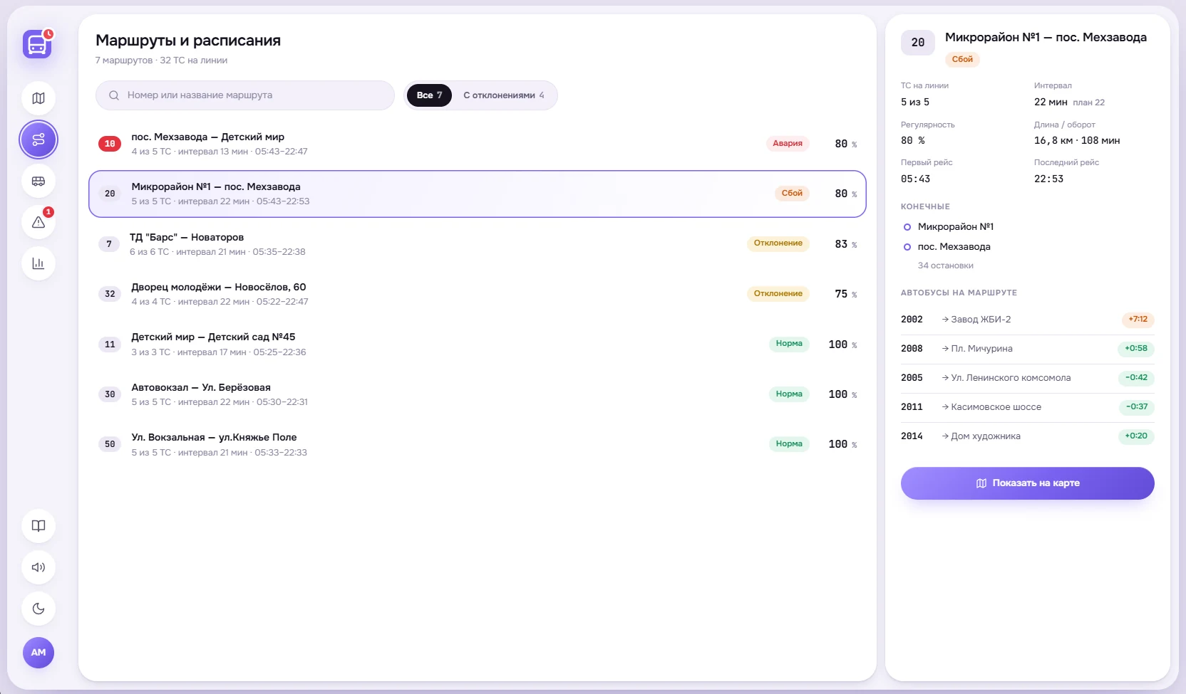The image size is (1186, 694).
Task: Click the bus app logo icon
Action: point(37,44)
